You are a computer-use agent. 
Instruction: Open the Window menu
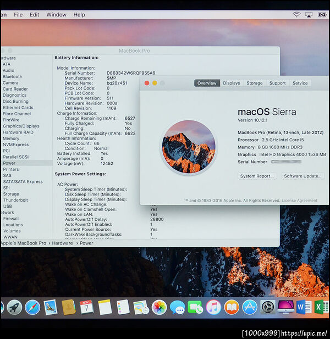click(x=56, y=15)
